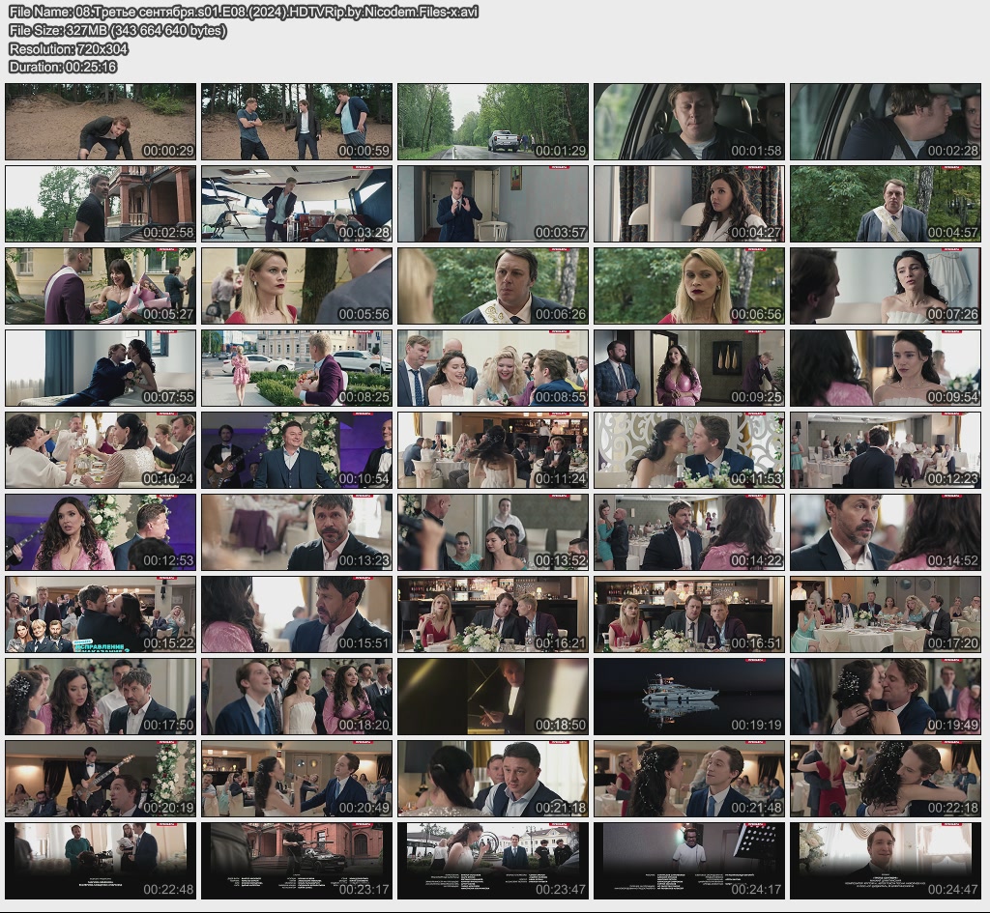Select the guitarist thumbnail at 00:20:19
The height and width of the screenshot is (913, 990).
(101, 780)
